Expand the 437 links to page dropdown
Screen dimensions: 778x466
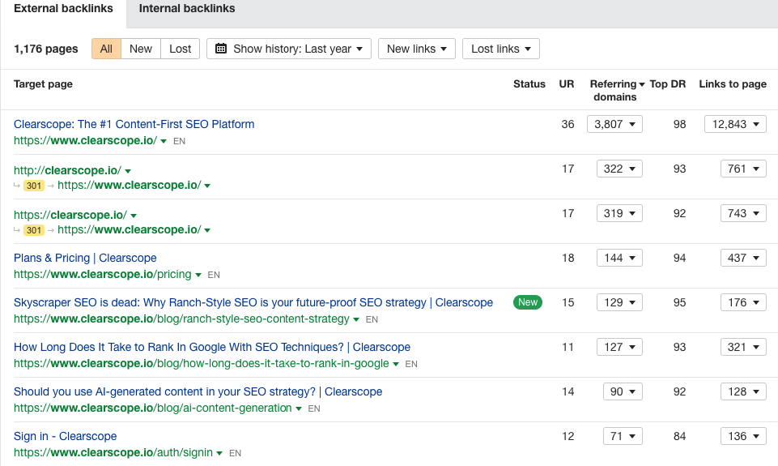[x=743, y=258]
